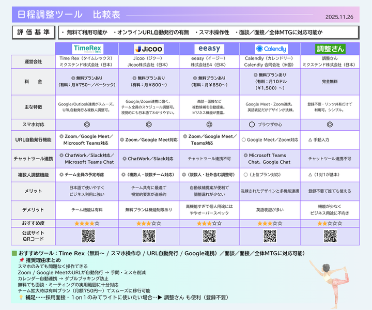
Task: Click the チャットツール連携 row header
Action: pos(33,159)
